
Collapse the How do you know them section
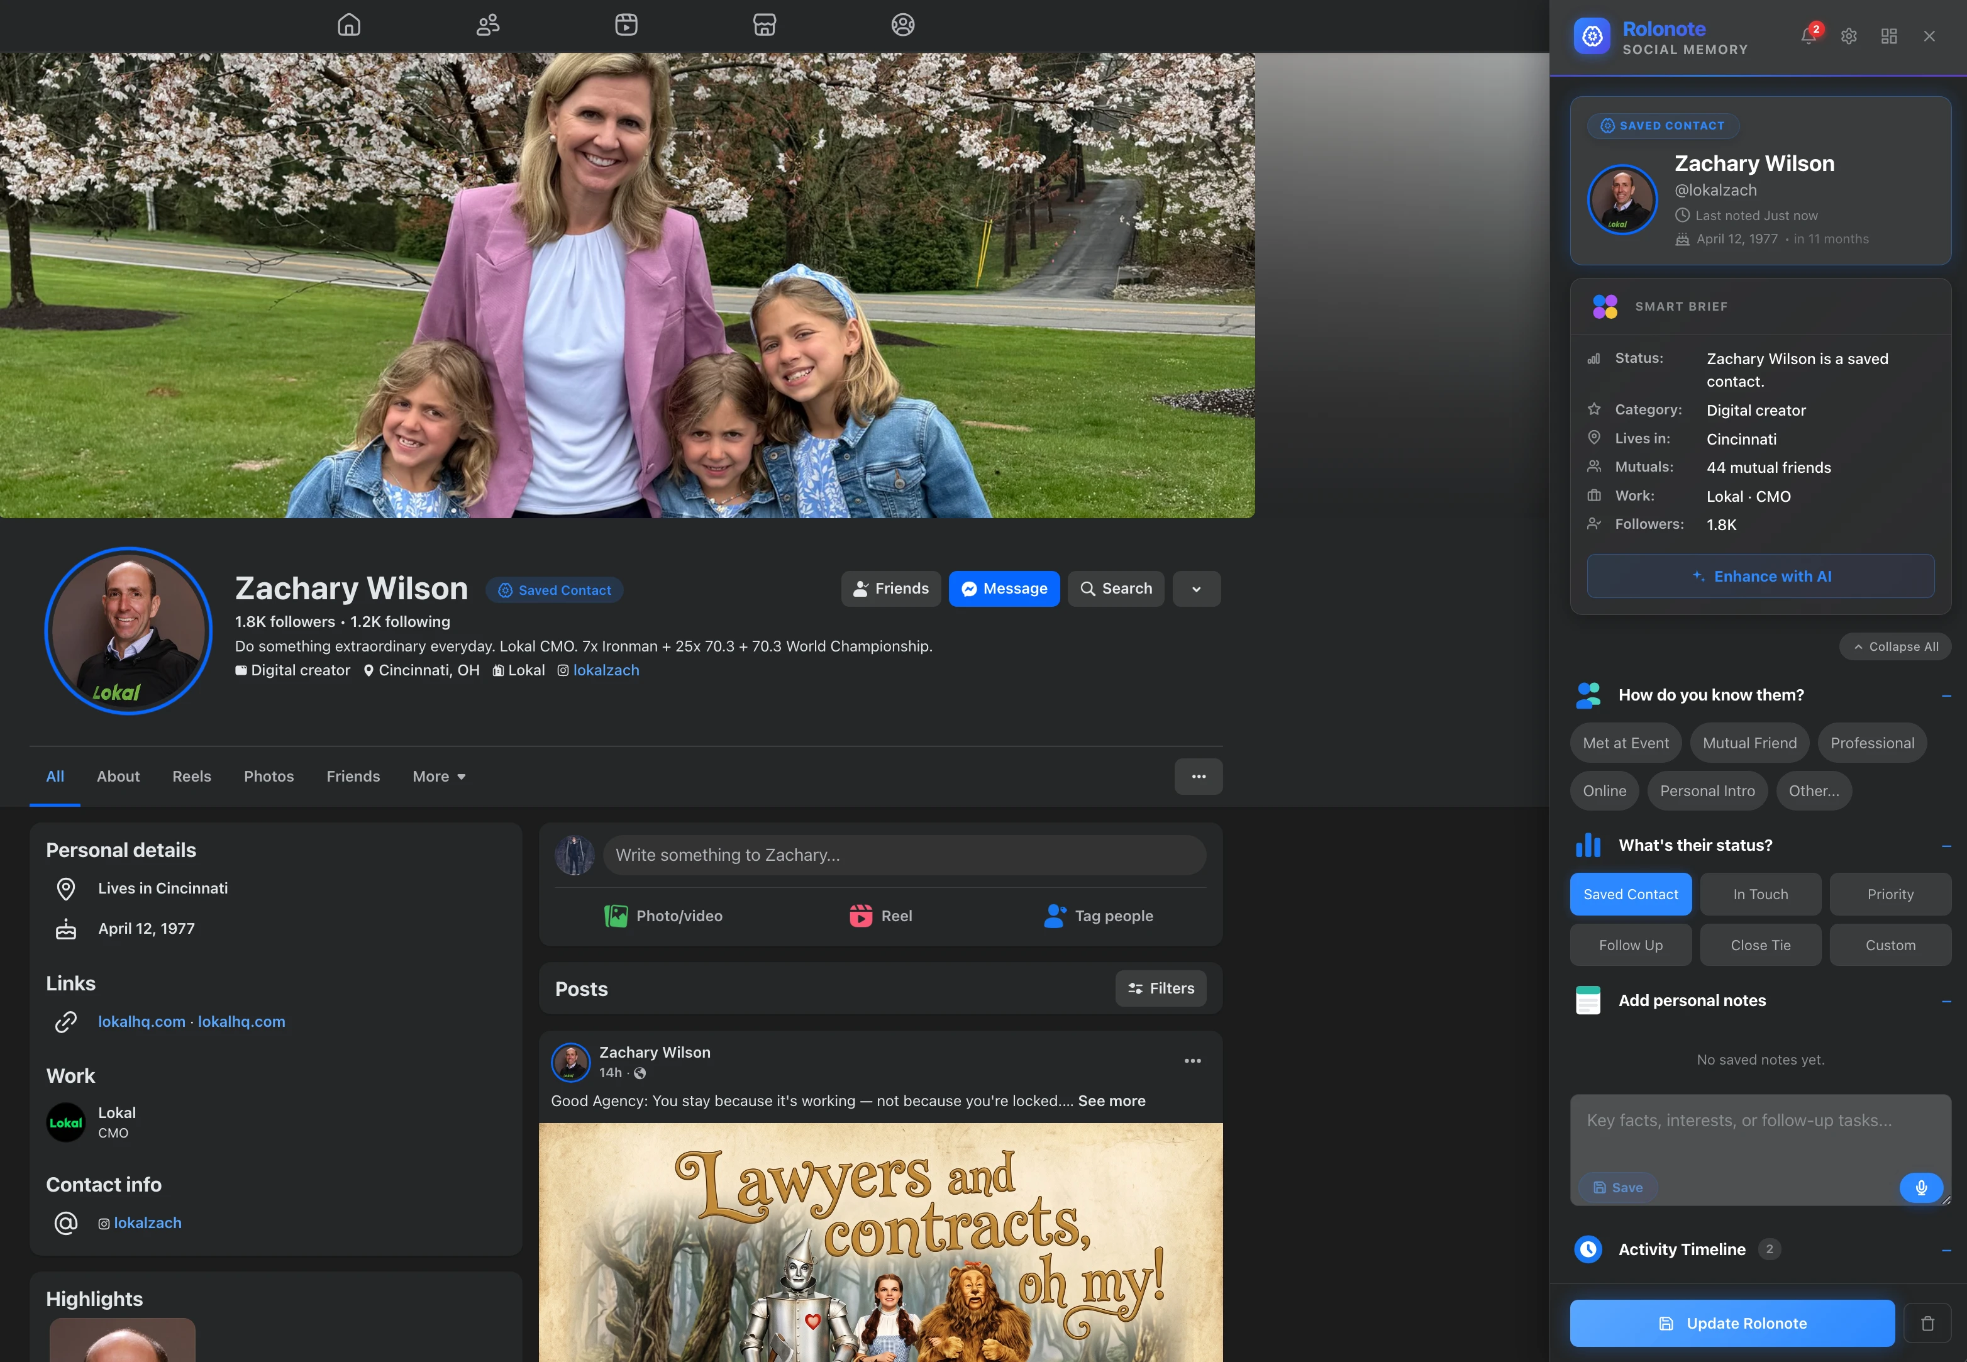[1946, 695]
